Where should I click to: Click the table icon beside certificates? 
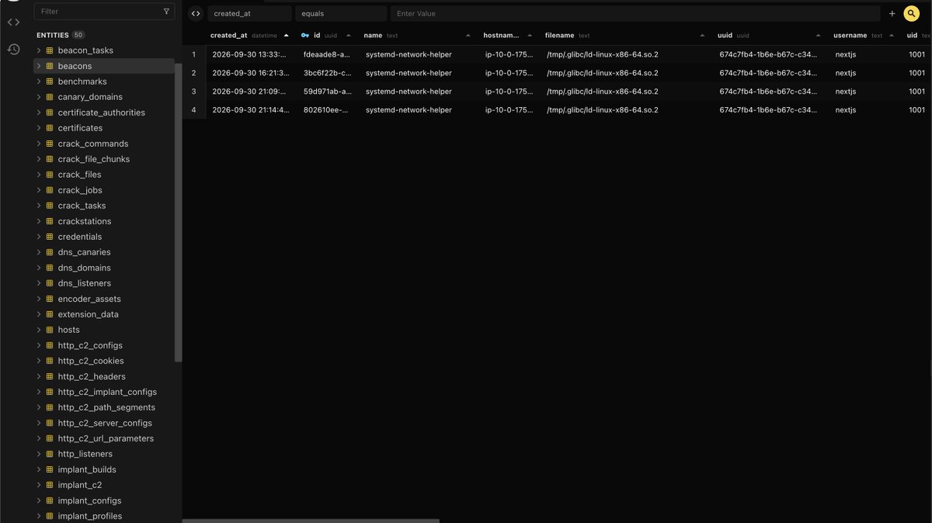50,128
